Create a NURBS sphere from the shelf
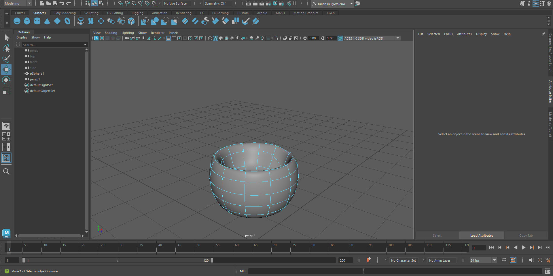Image resolution: width=553 pixels, height=276 pixels. [x=17, y=21]
